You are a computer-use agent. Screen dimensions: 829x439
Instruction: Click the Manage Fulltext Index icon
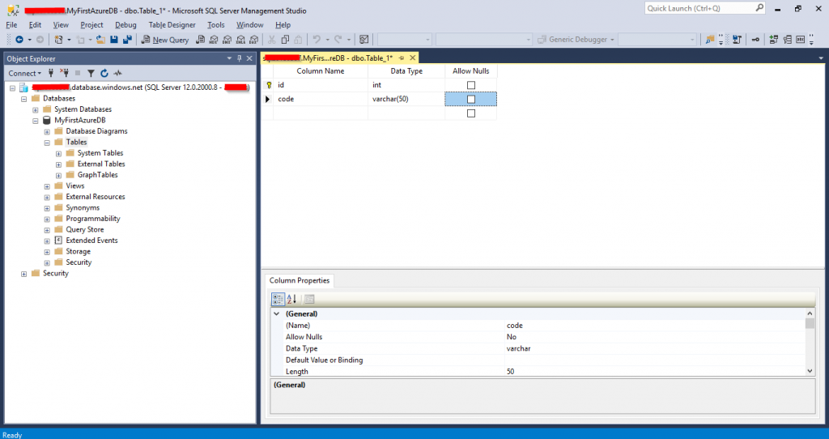tap(801, 40)
